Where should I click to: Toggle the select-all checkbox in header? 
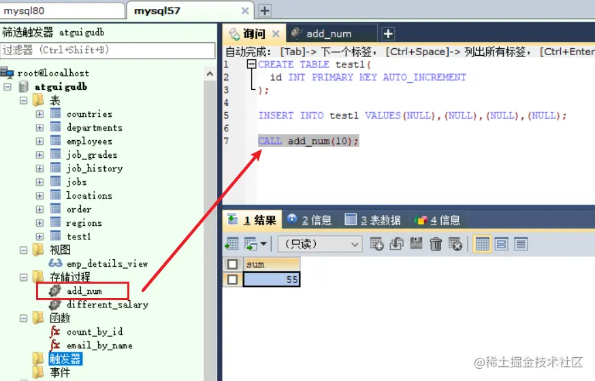233,264
